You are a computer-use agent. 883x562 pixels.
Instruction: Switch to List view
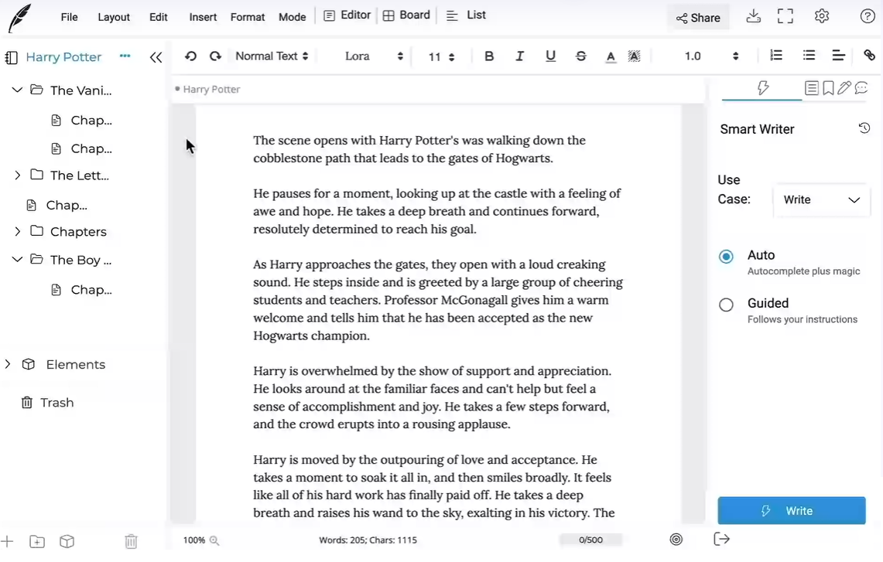click(x=466, y=15)
